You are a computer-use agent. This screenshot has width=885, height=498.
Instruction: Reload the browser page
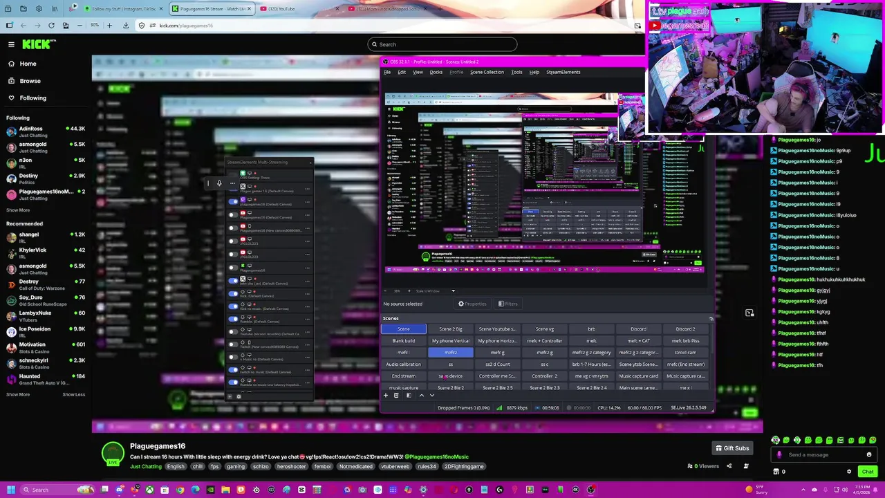51,26
